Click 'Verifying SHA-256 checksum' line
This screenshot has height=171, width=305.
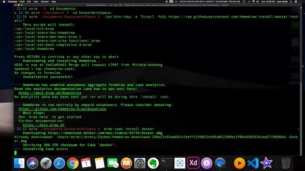[x=70, y=145]
